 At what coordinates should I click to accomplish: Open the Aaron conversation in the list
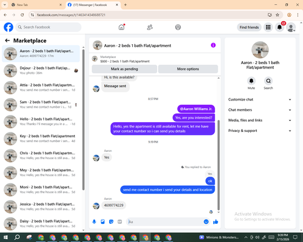[x=41, y=53]
